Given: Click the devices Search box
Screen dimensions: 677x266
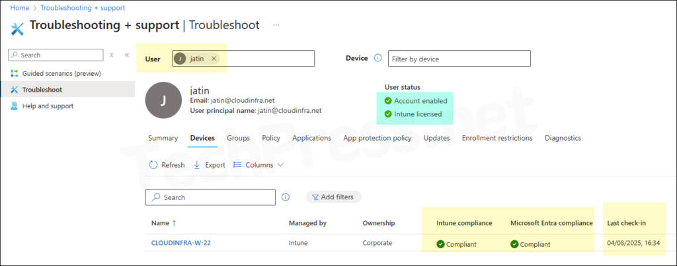Looking at the screenshot, I should point(210,197).
